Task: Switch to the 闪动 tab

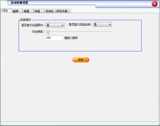Action: (6, 11)
